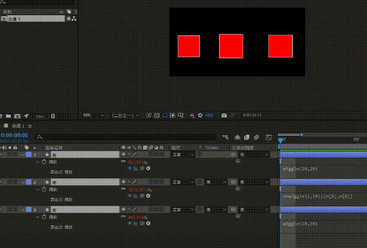Click the 0:00:00:00 current time display
The image size is (367, 248).
pyautogui.click(x=14, y=135)
